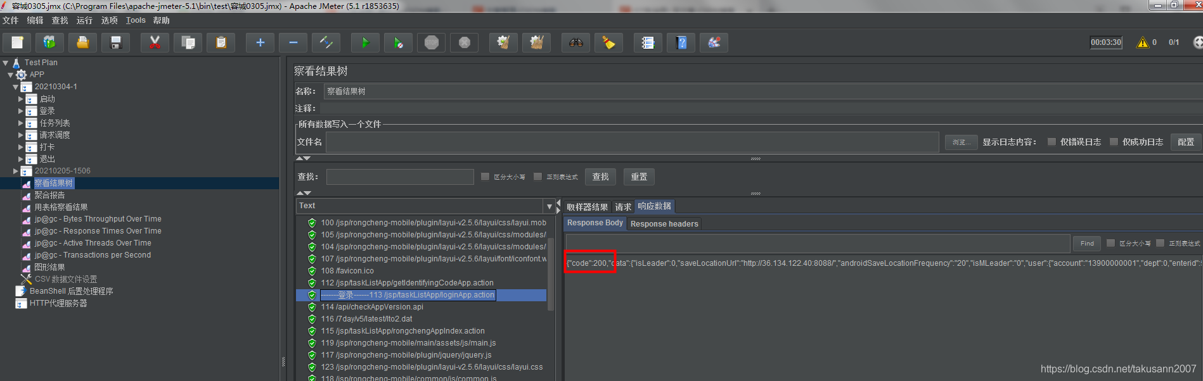Collapse the 20210304-1 node

click(16, 87)
